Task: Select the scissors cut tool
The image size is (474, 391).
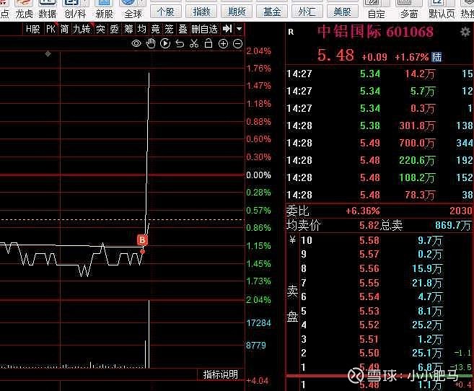Action: point(194,44)
